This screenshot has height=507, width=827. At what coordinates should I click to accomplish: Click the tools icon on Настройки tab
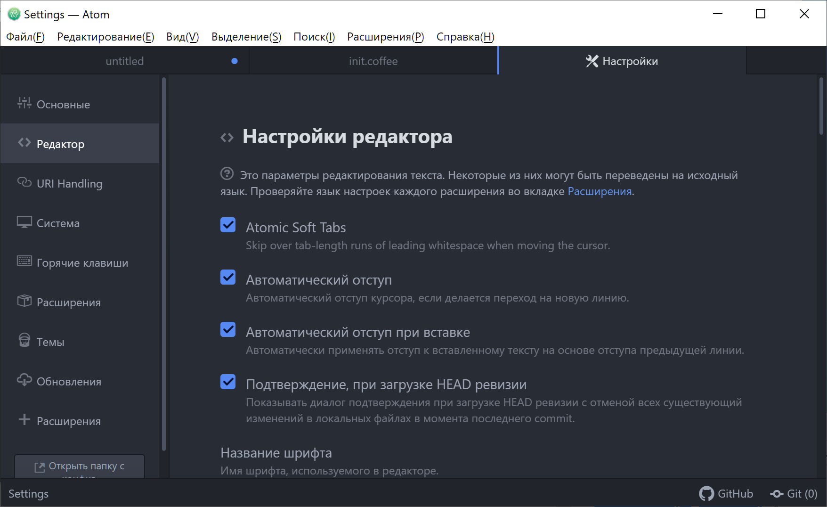(592, 61)
